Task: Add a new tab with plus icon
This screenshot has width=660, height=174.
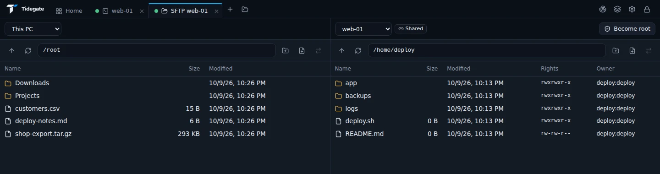Action: [230, 9]
